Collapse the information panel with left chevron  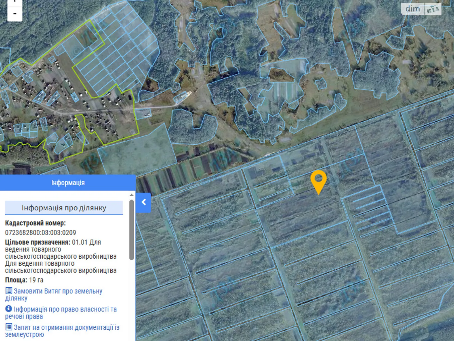coord(144,202)
